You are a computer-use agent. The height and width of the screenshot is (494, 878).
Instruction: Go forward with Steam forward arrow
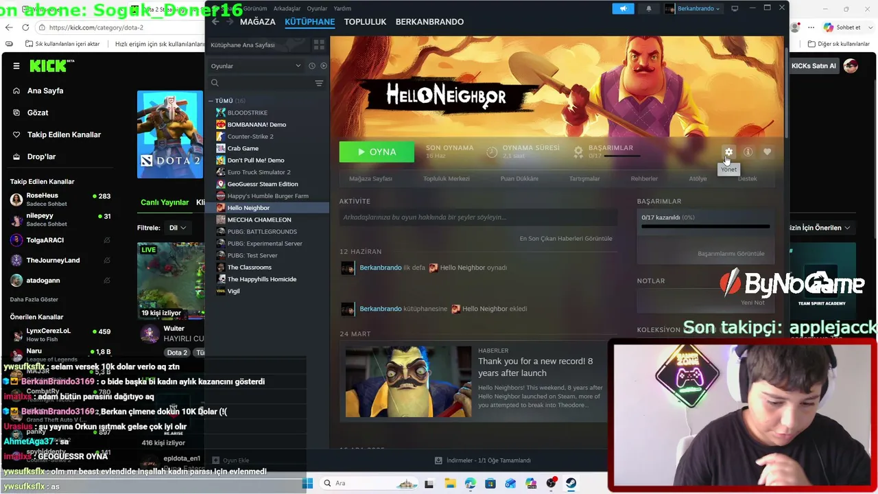pos(230,22)
